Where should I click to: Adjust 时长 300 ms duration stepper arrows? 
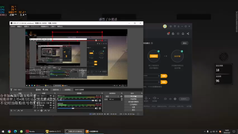[x=122, y=99]
